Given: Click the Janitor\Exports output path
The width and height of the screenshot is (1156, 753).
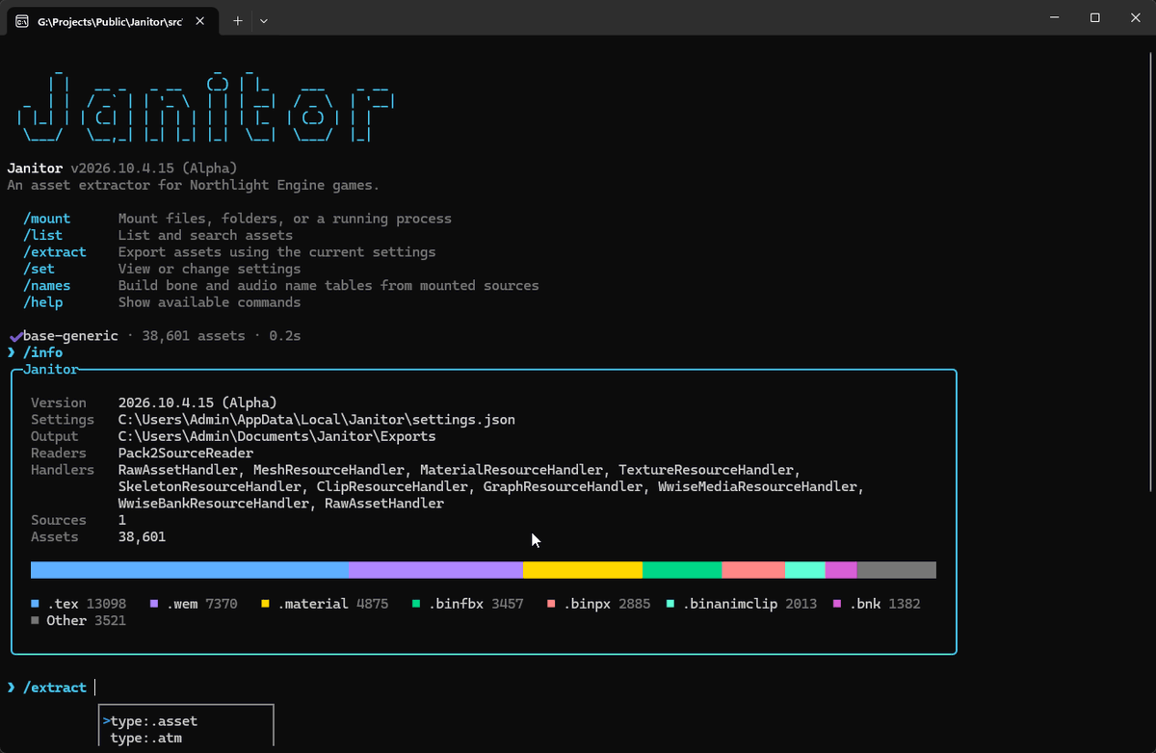Looking at the screenshot, I should [277, 436].
